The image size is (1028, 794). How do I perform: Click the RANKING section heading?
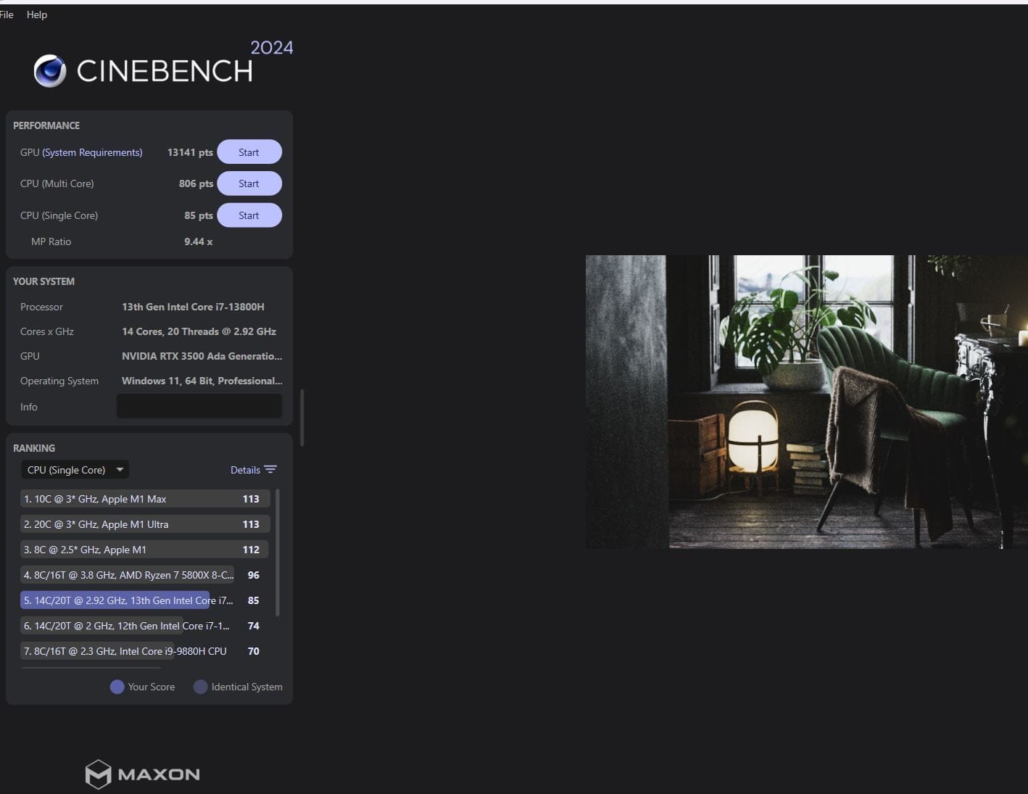(34, 448)
